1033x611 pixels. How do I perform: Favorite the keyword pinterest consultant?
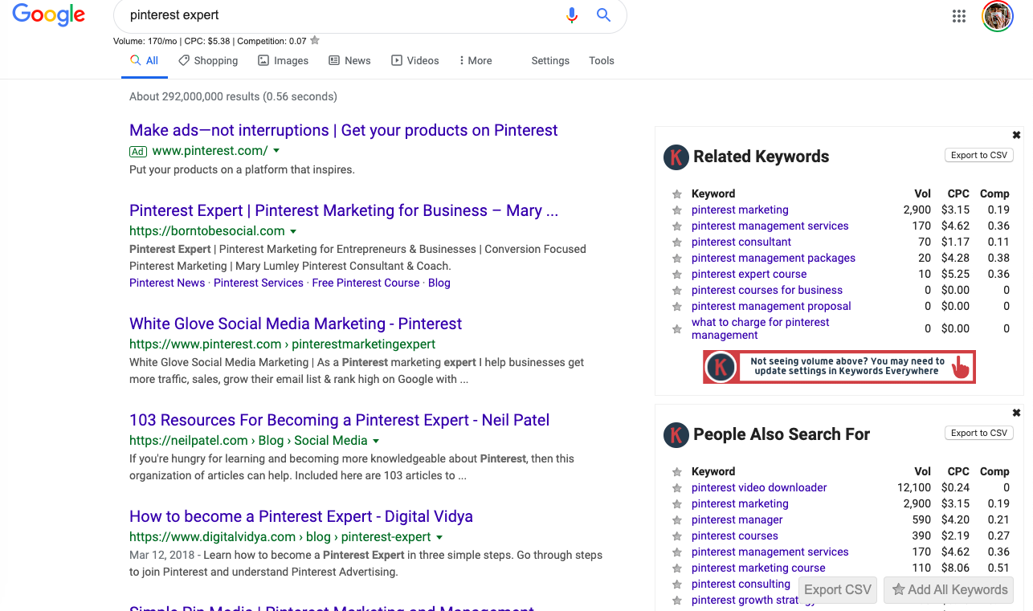click(676, 242)
